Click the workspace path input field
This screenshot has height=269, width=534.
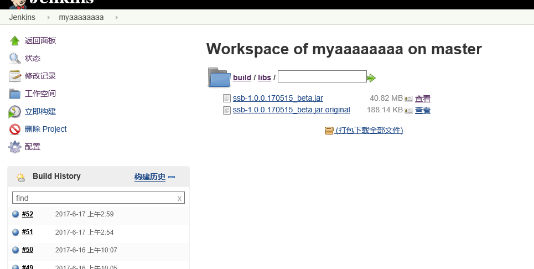322,76
